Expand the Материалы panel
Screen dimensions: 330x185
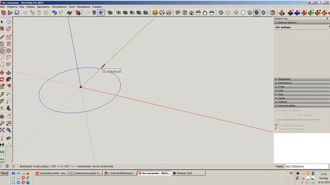tap(302, 79)
